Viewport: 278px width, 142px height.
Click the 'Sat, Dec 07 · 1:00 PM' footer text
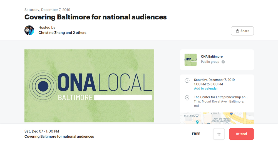pos(42,131)
